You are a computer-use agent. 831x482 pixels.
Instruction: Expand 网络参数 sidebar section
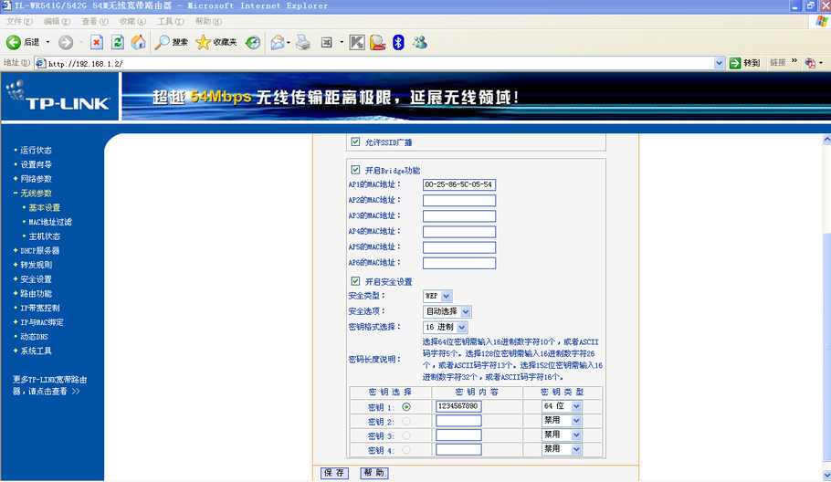[x=36, y=179]
